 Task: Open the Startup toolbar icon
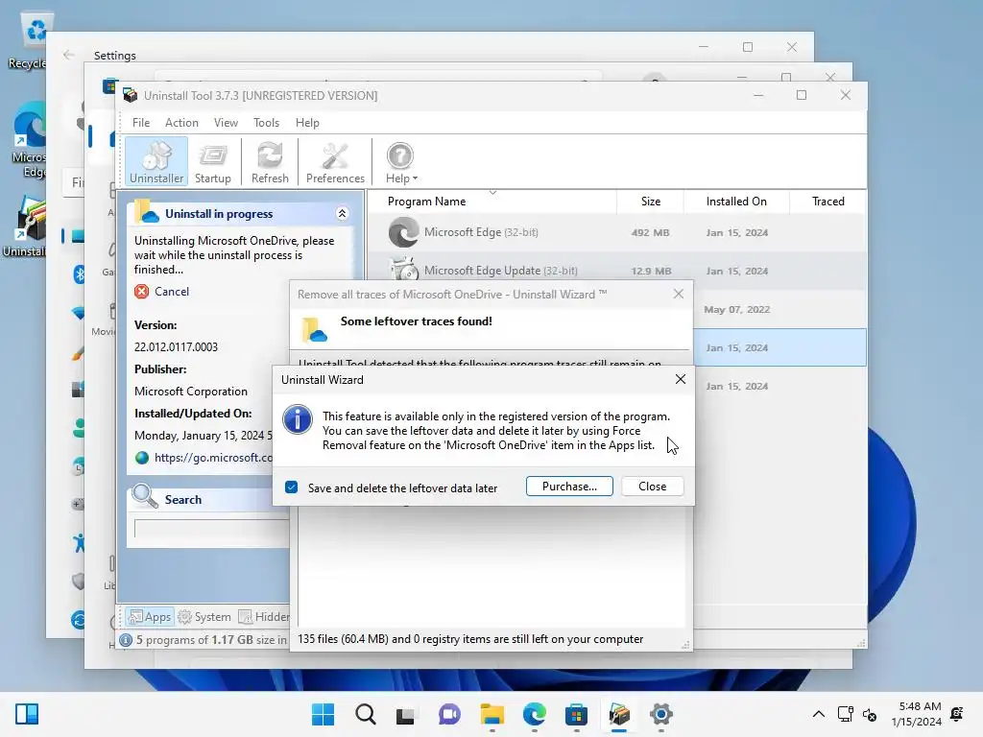click(212, 161)
